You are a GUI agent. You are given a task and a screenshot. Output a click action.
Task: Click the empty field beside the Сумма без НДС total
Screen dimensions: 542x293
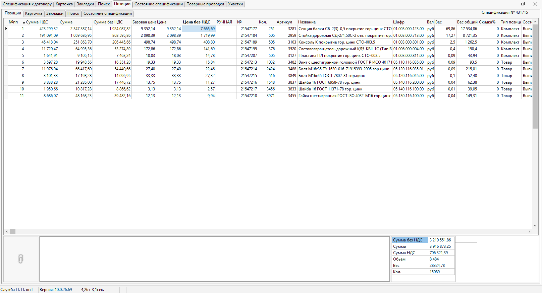pos(466,239)
